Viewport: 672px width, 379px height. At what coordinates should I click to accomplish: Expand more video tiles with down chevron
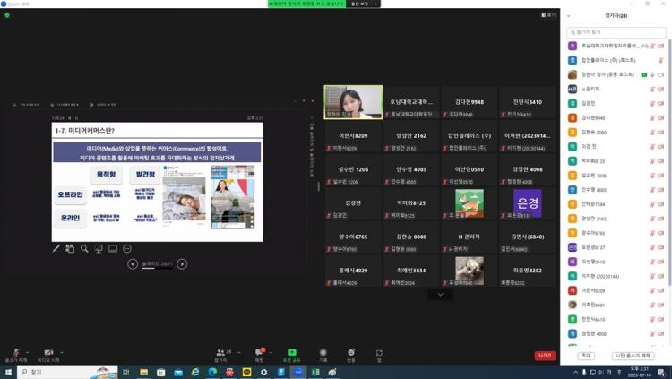(440, 295)
